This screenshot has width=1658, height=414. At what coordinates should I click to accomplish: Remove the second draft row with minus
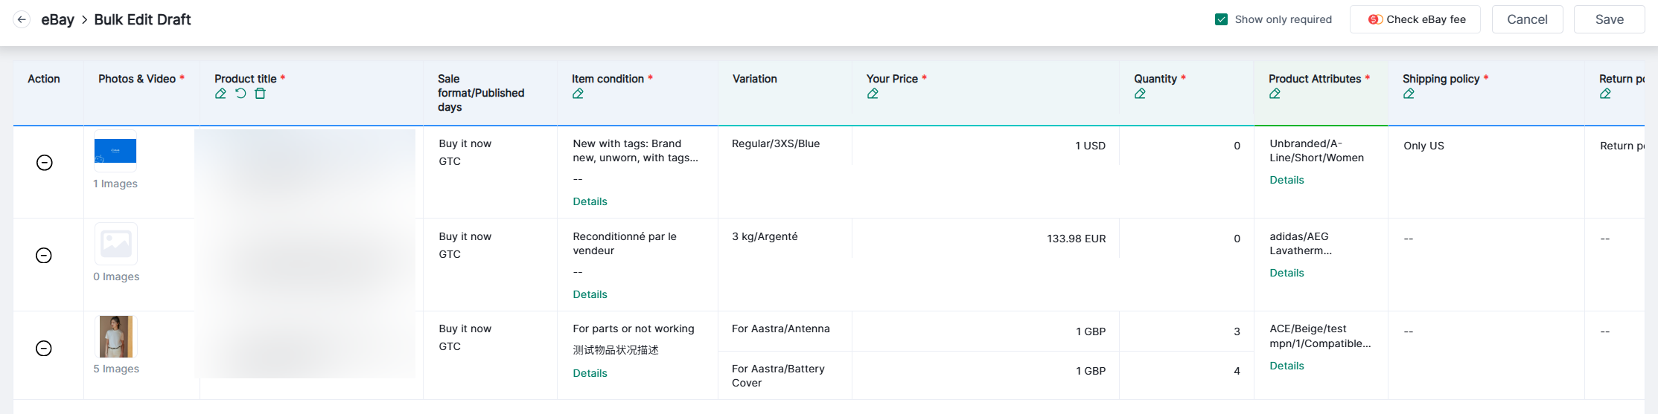point(45,256)
